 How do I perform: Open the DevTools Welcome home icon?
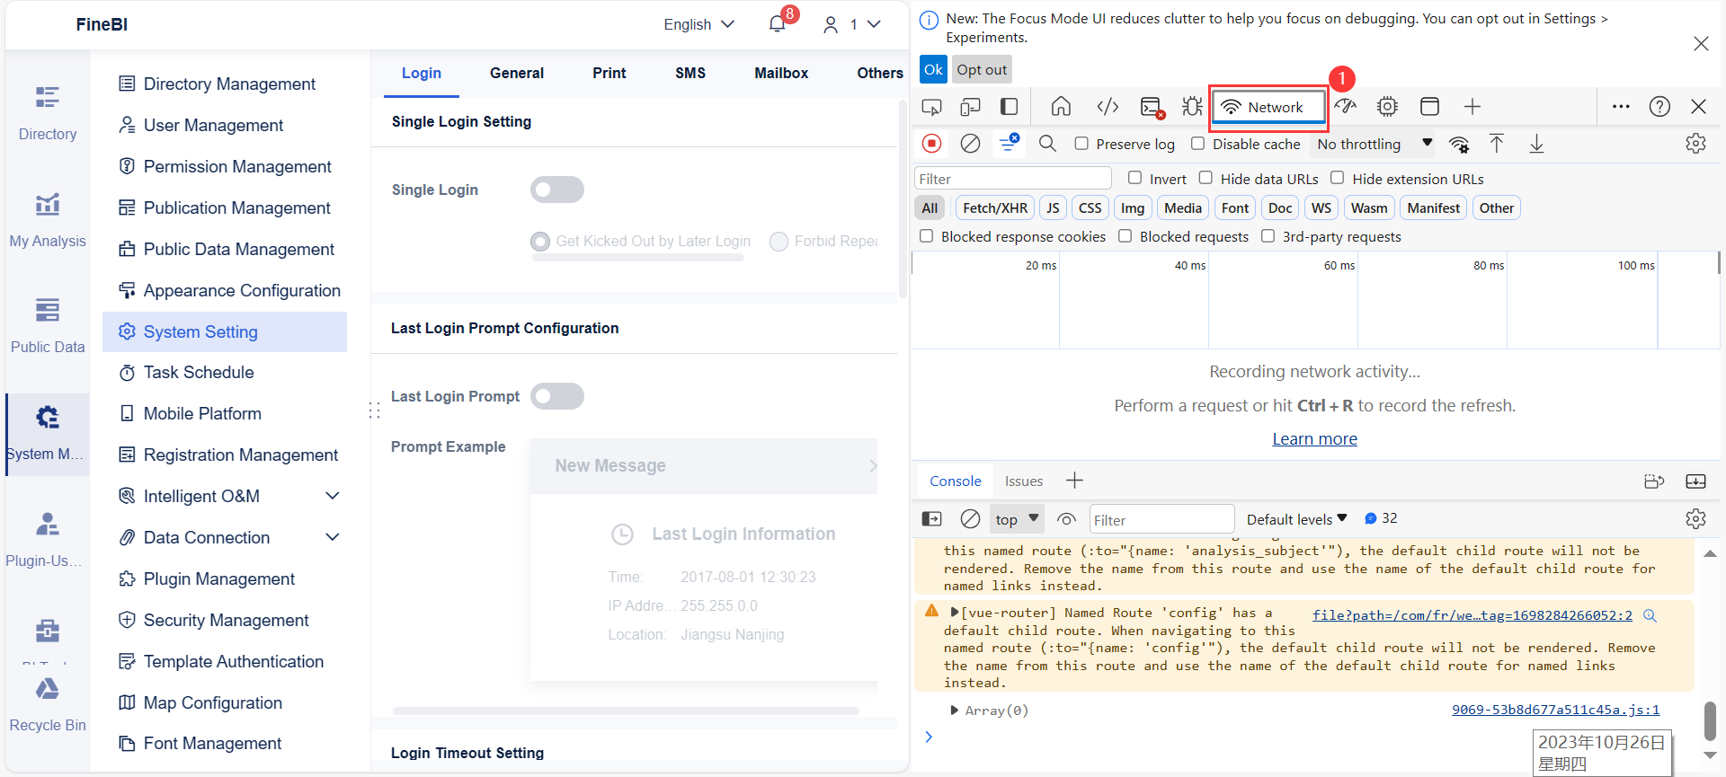[1061, 107]
